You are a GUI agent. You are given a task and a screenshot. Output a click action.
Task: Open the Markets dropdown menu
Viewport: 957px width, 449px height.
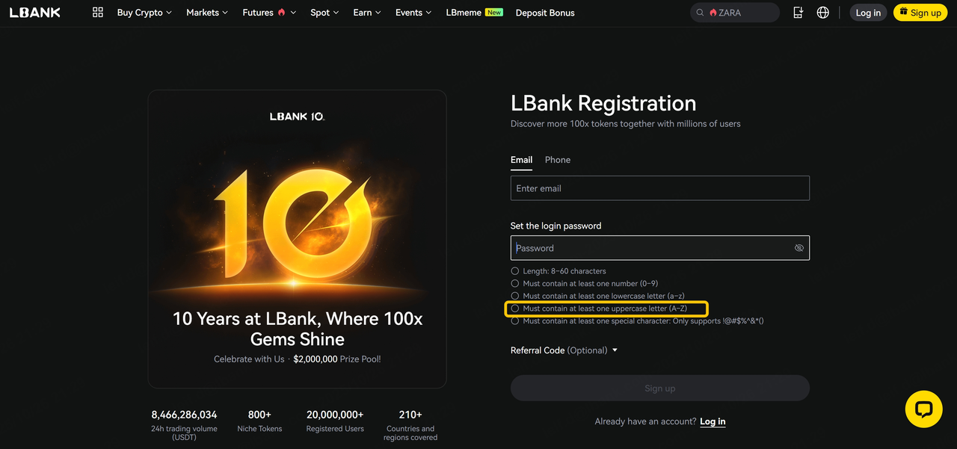tap(206, 13)
